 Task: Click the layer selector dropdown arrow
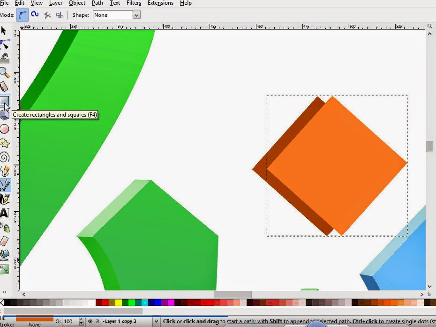(x=156, y=321)
